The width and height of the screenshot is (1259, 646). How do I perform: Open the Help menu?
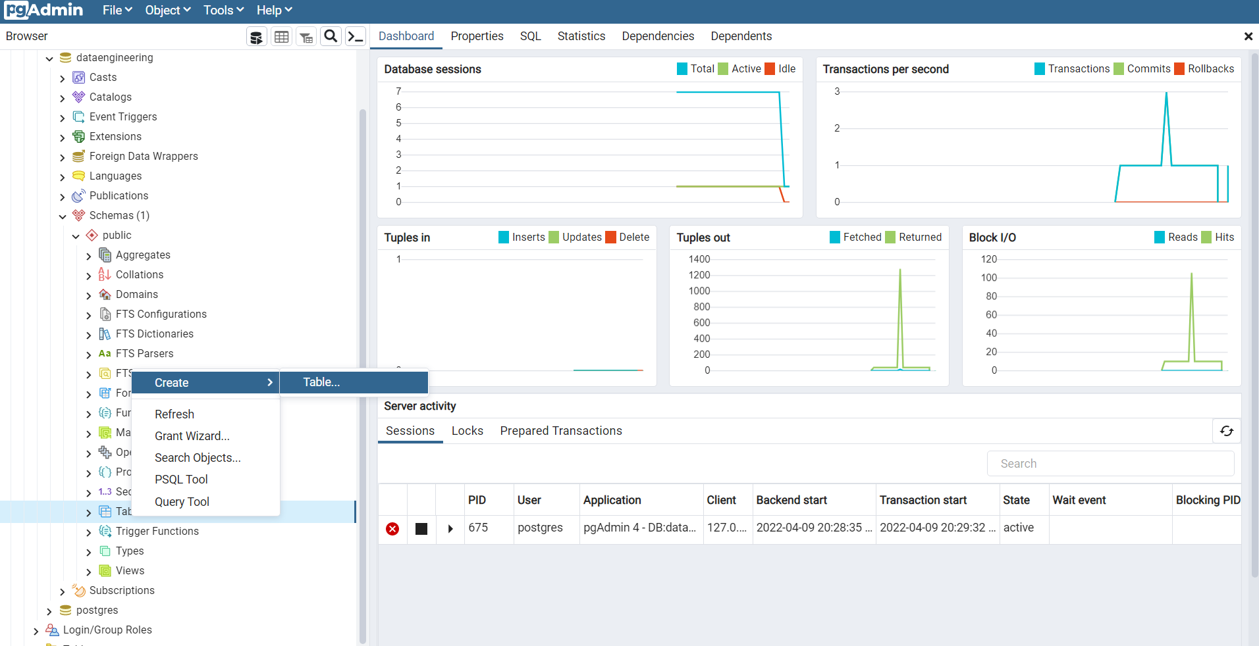[x=274, y=11]
